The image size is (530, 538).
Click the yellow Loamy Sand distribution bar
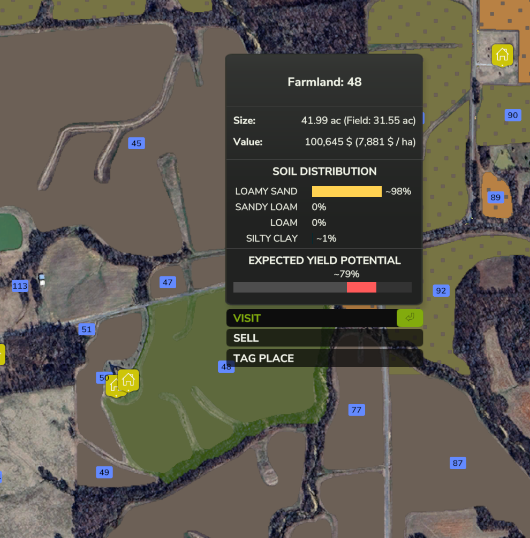tap(346, 191)
